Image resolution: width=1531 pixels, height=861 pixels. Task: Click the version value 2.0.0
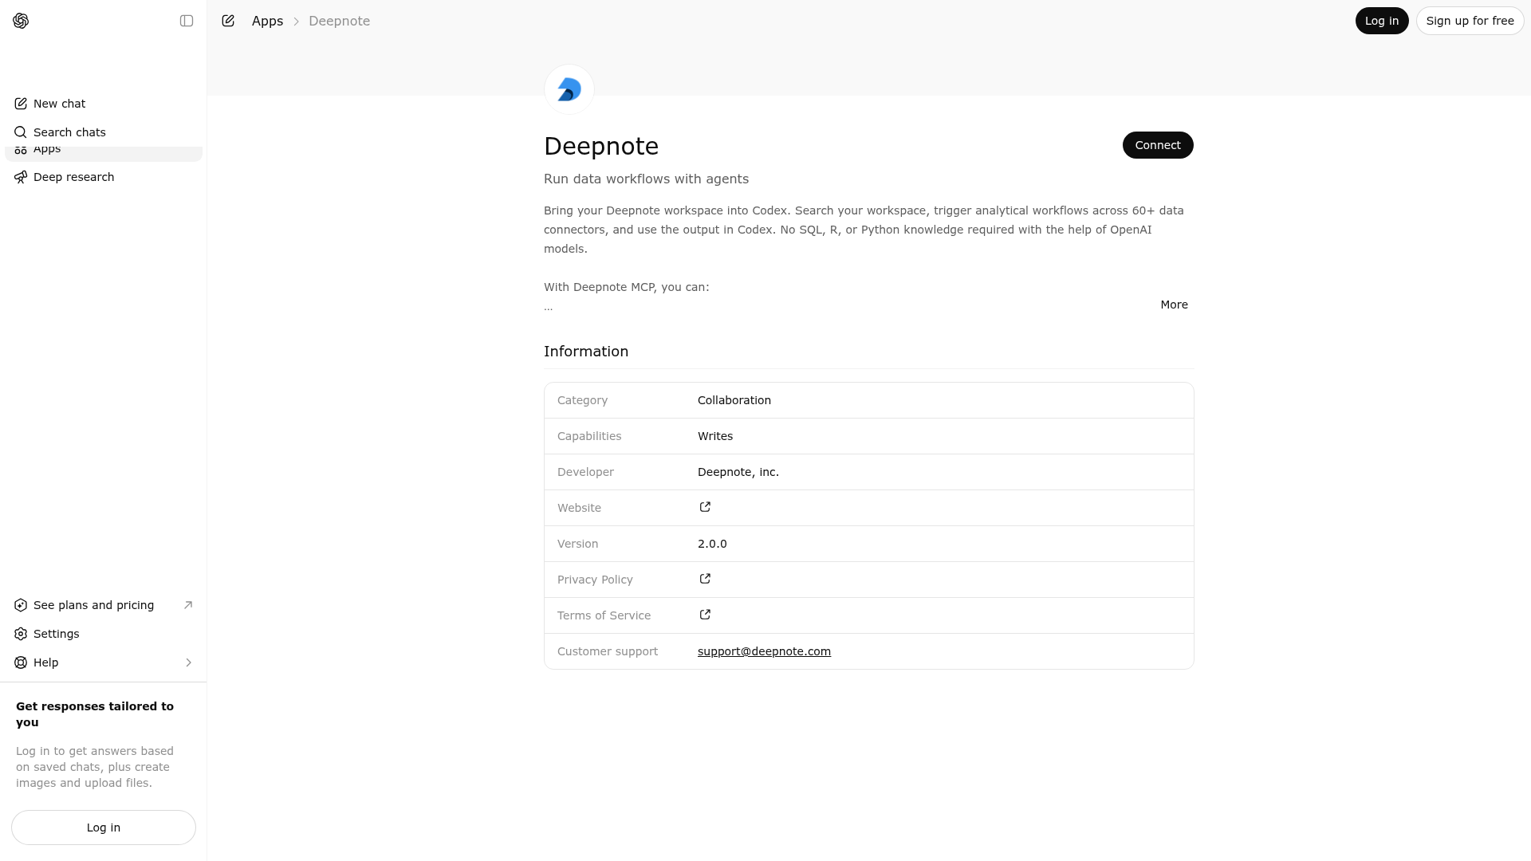(712, 544)
